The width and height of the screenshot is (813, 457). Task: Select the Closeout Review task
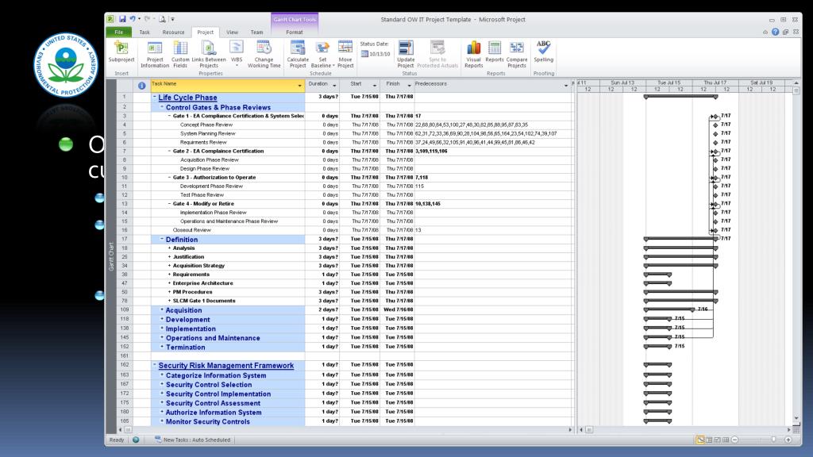pos(192,230)
